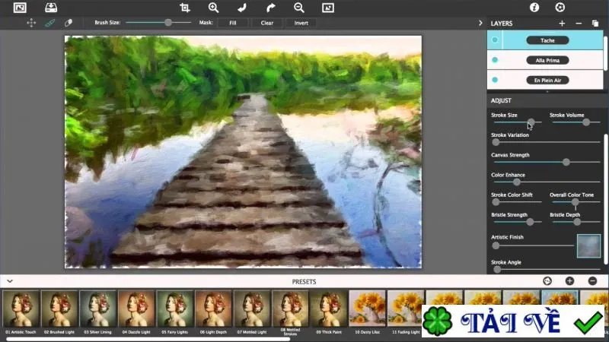The image size is (609, 342).
Task: Collapse the right panel arrow
Action: tap(480, 24)
